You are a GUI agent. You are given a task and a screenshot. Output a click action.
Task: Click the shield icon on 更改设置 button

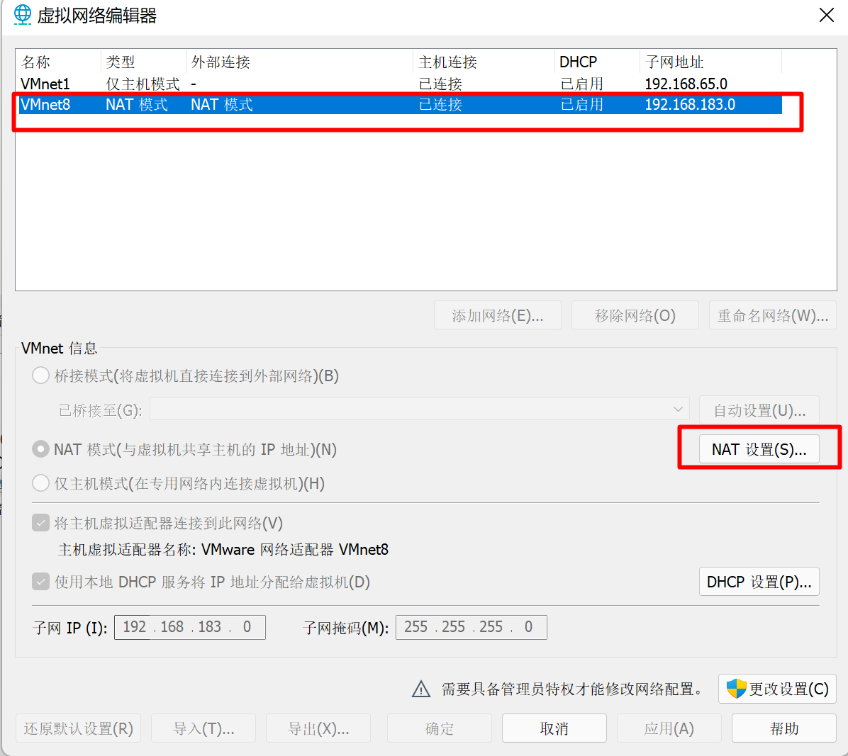pos(735,689)
